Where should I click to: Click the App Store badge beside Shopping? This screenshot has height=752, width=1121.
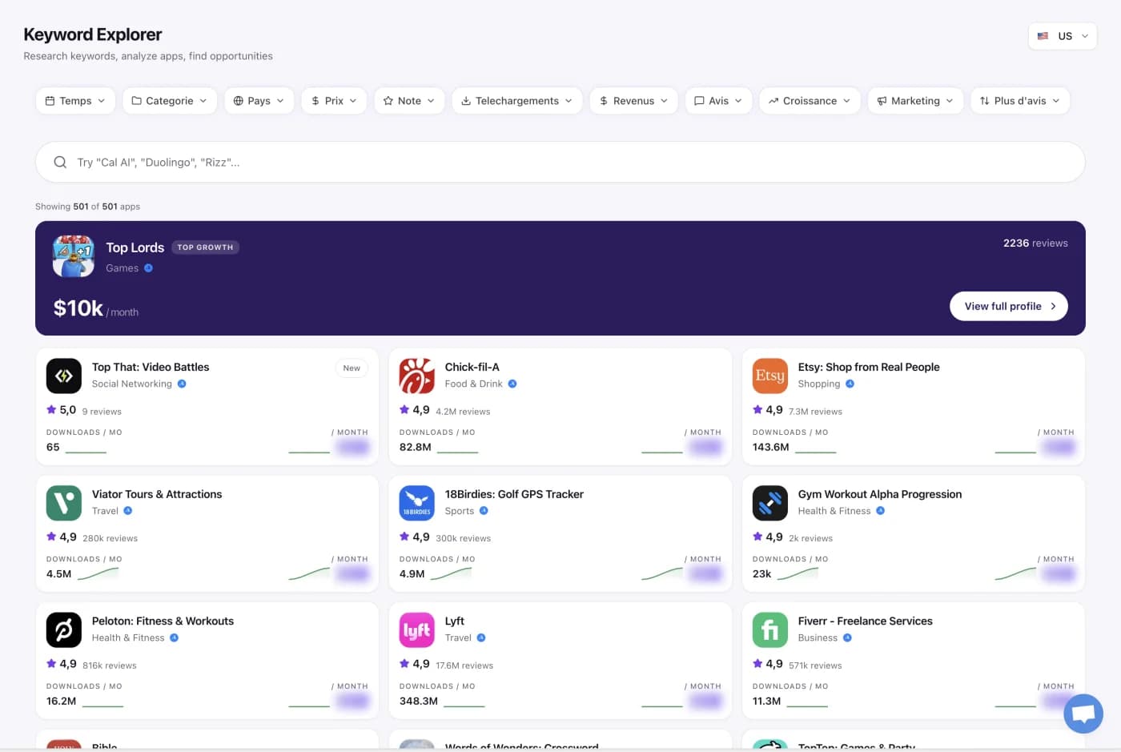click(850, 384)
